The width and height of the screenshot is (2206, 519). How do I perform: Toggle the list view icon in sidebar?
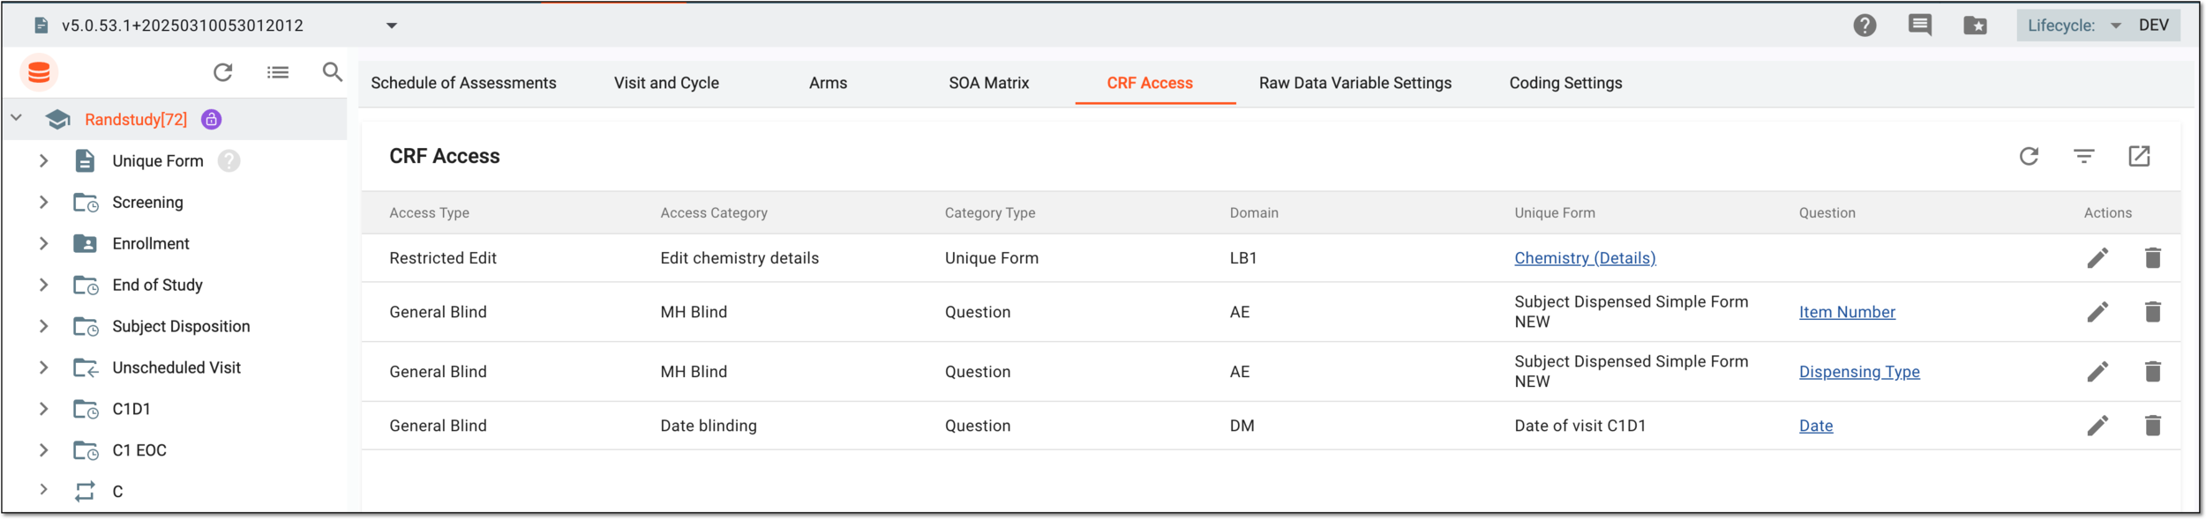click(278, 72)
